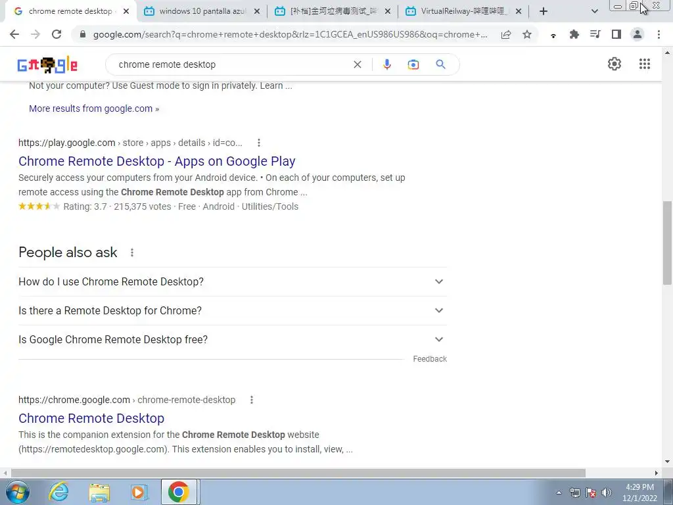
Task: Open the media control toolbar icon
Action: (x=595, y=34)
